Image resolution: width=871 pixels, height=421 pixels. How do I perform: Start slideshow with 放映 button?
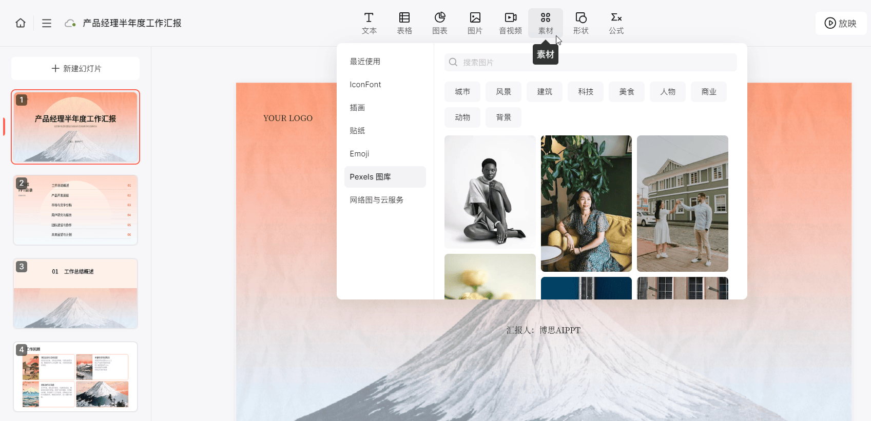click(x=841, y=23)
